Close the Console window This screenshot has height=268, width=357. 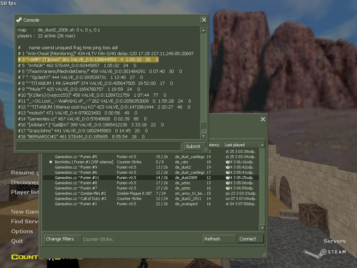coord(204,20)
